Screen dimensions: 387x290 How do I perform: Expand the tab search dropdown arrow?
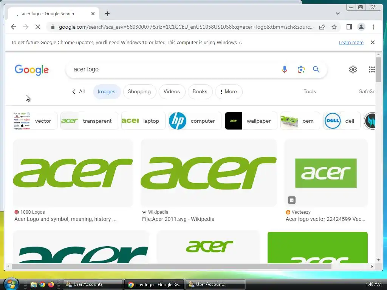click(x=337, y=14)
